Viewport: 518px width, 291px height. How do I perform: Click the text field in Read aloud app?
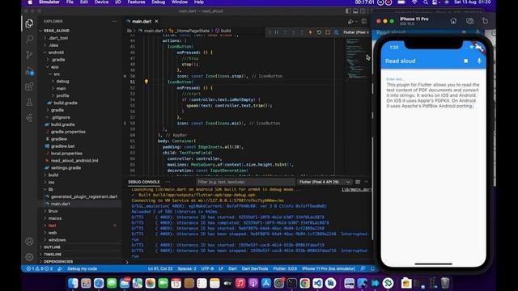[x=433, y=95]
